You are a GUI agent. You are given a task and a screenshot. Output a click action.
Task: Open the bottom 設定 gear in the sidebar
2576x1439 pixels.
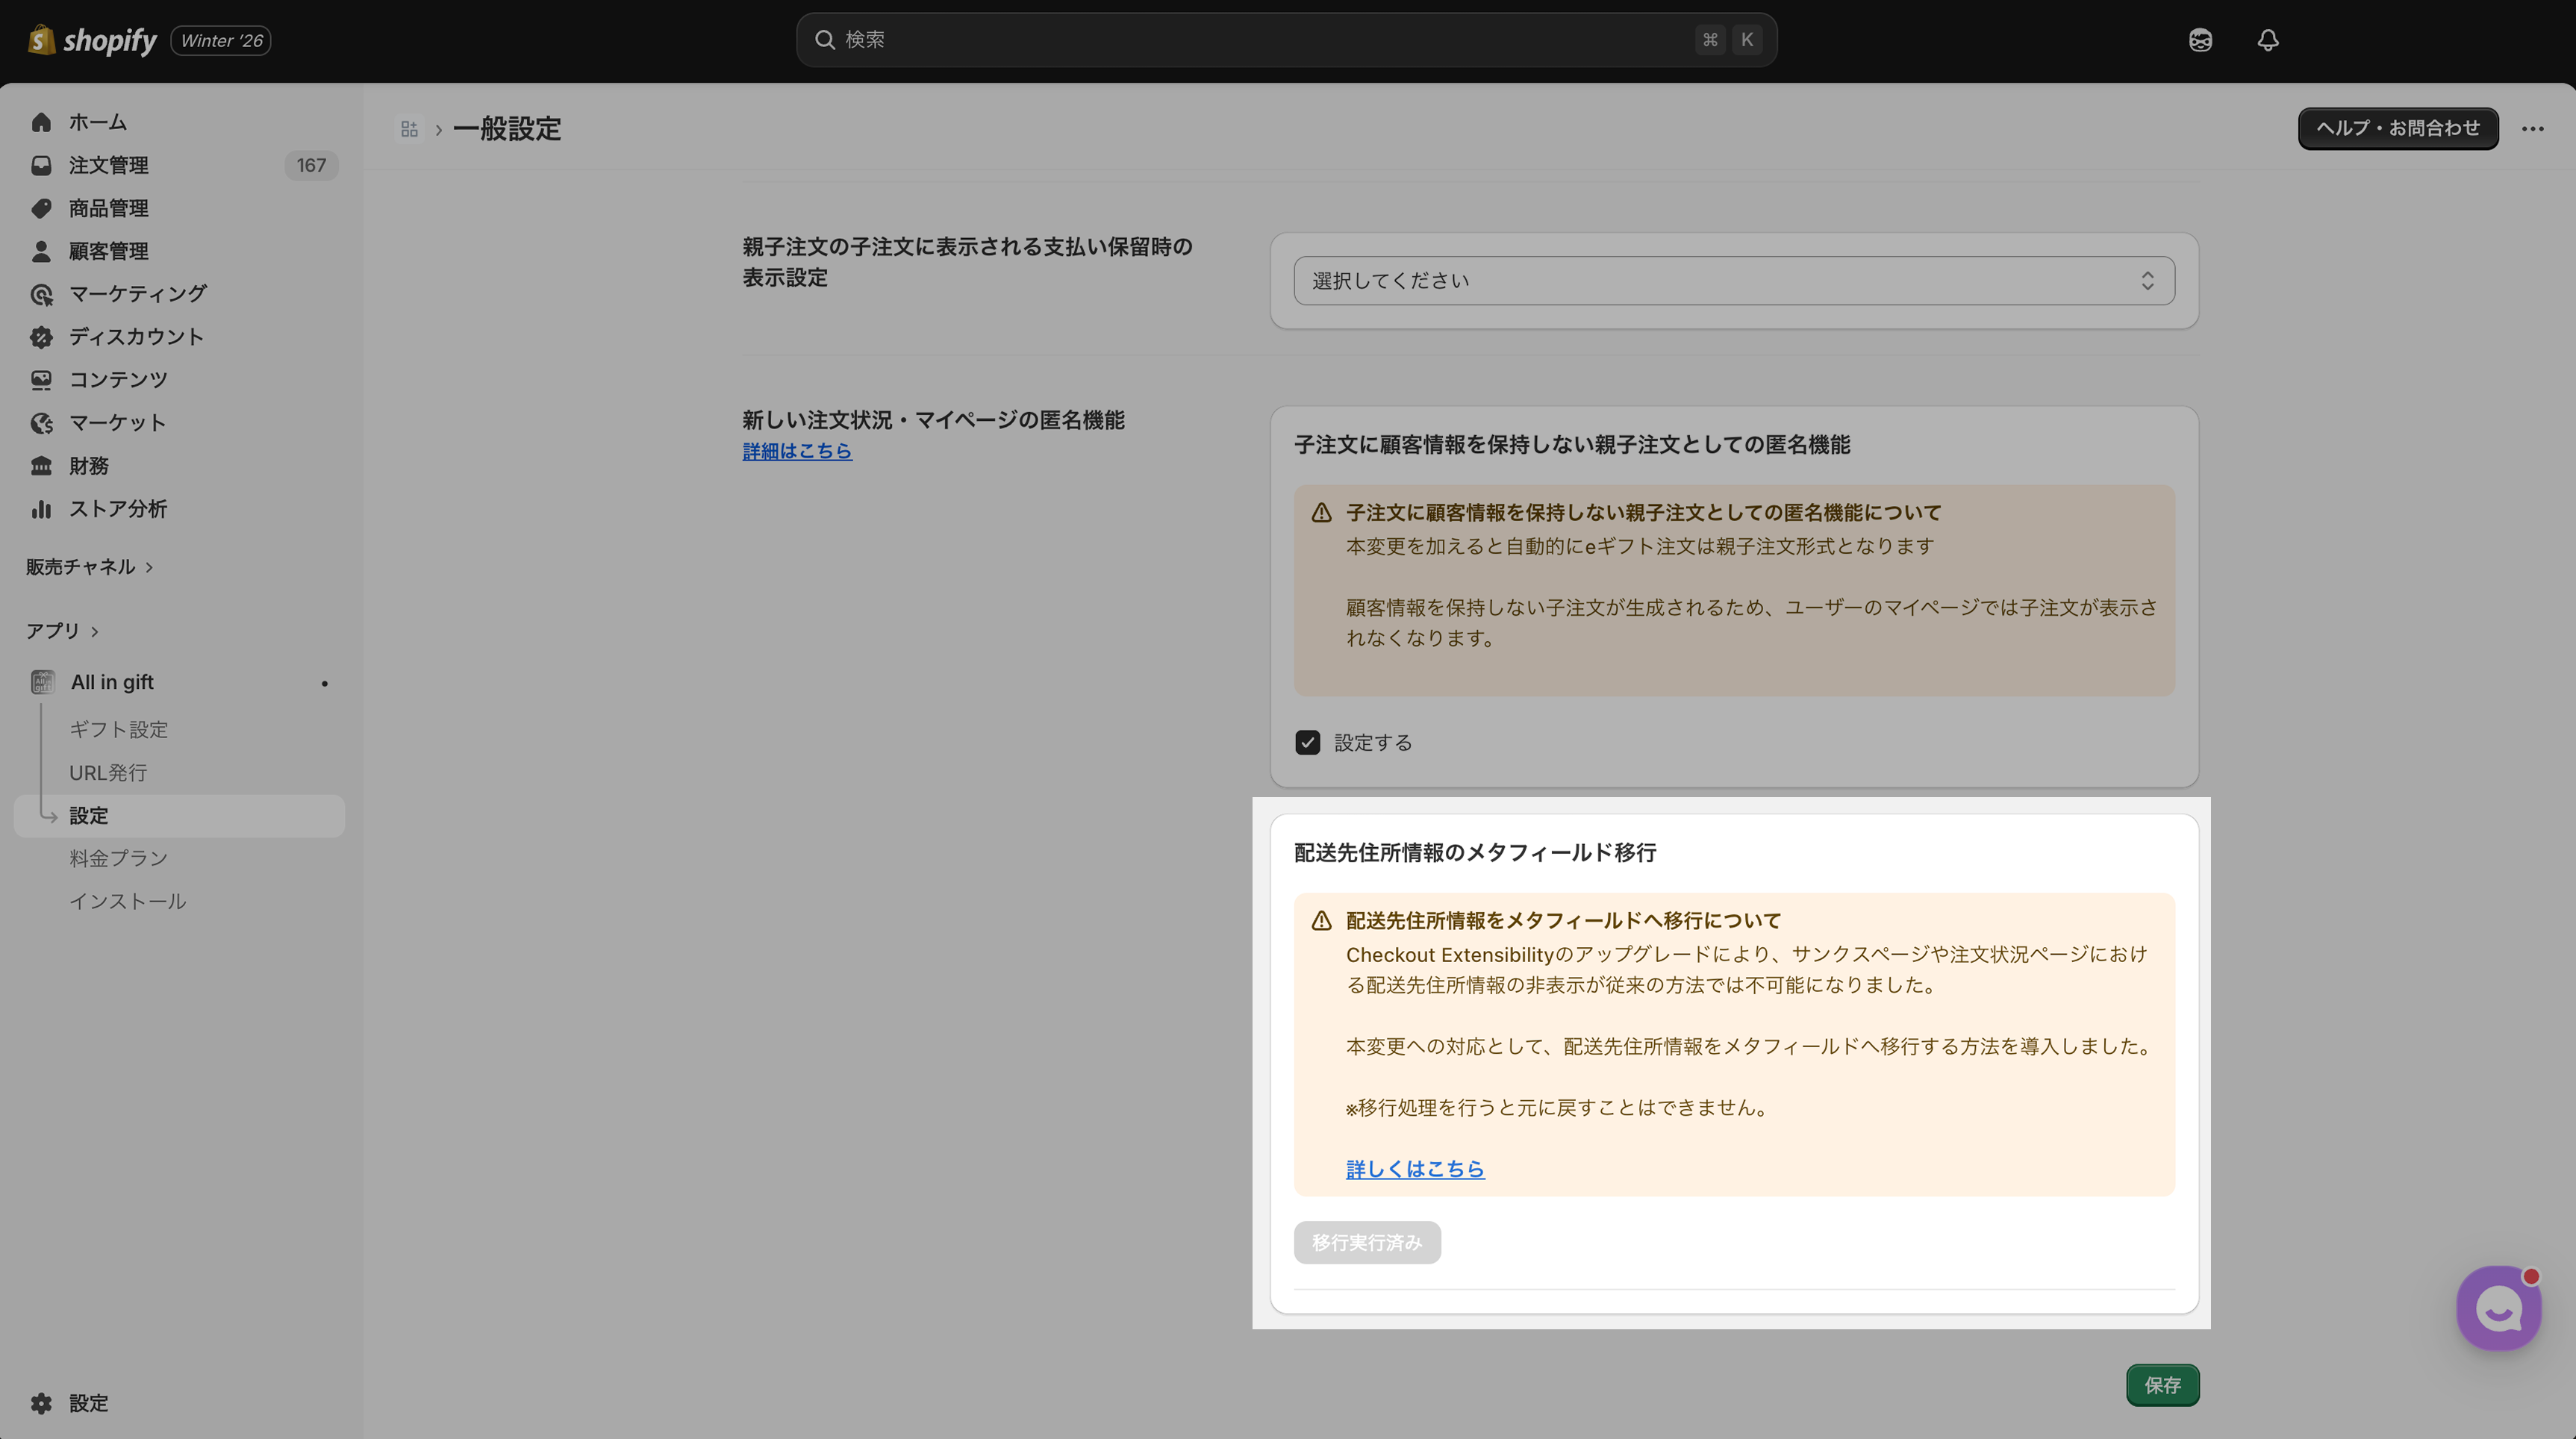pyautogui.click(x=41, y=1403)
